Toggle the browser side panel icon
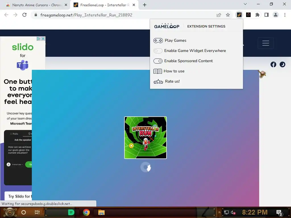Image resolution: width=291 pixels, height=218 pixels. click(267, 15)
